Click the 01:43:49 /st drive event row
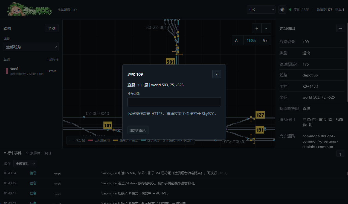348x204 pixels. click(x=174, y=183)
